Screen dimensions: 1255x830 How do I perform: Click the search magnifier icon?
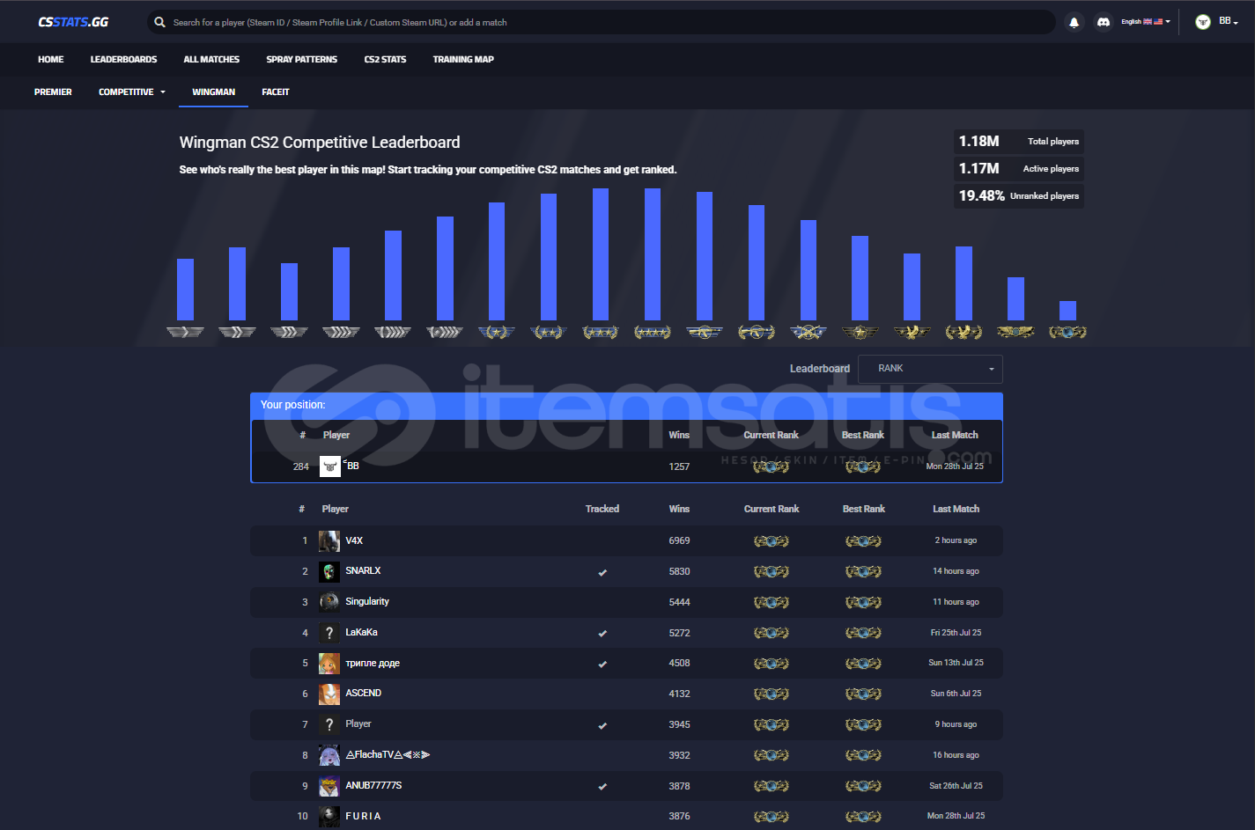[x=159, y=22]
